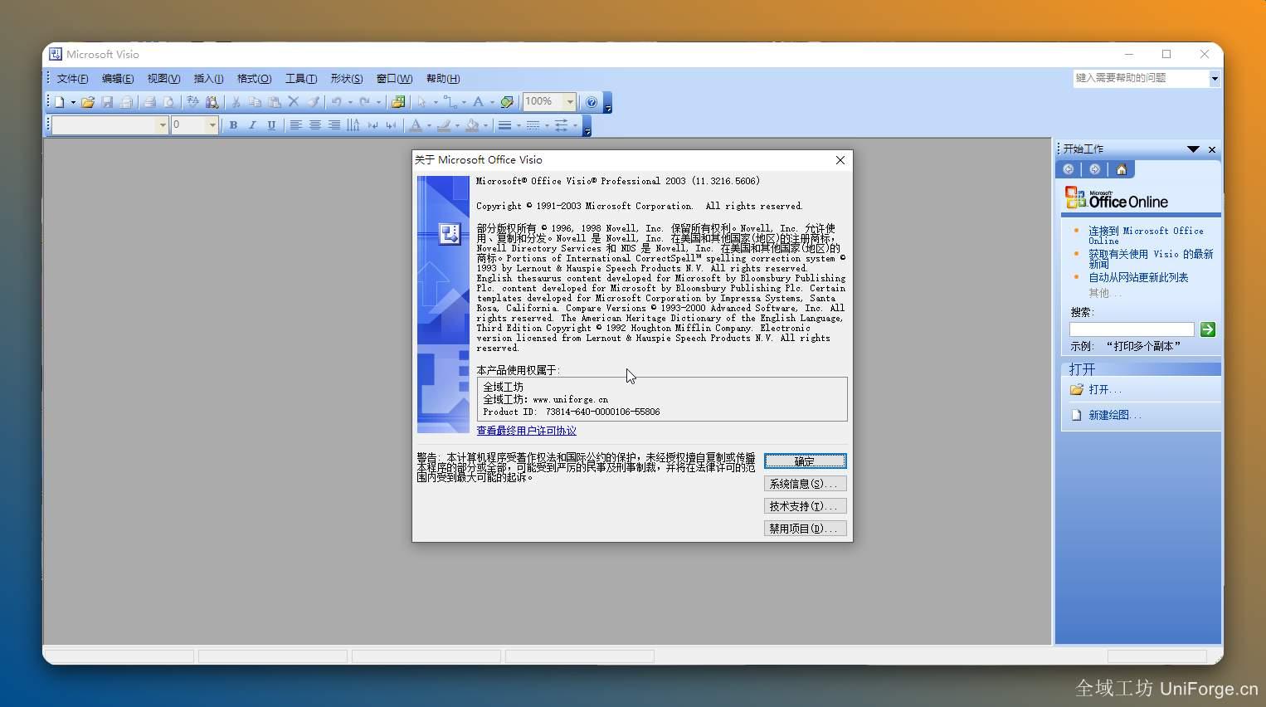
Task: Click the blue Help question mark icon
Action: 591,102
